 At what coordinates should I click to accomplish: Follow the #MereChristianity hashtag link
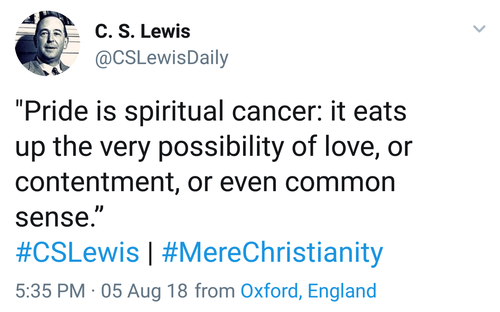pyautogui.click(x=272, y=252)
